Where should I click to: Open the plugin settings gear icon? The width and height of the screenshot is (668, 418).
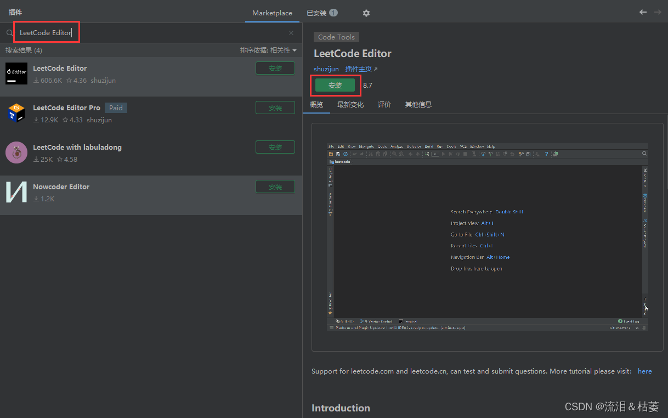pyautogui.click(x=366, y=13)
